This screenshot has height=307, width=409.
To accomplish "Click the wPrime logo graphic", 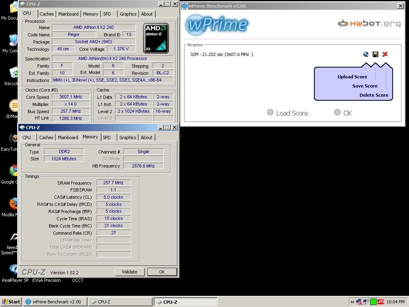I will click(x=216, y=25).
